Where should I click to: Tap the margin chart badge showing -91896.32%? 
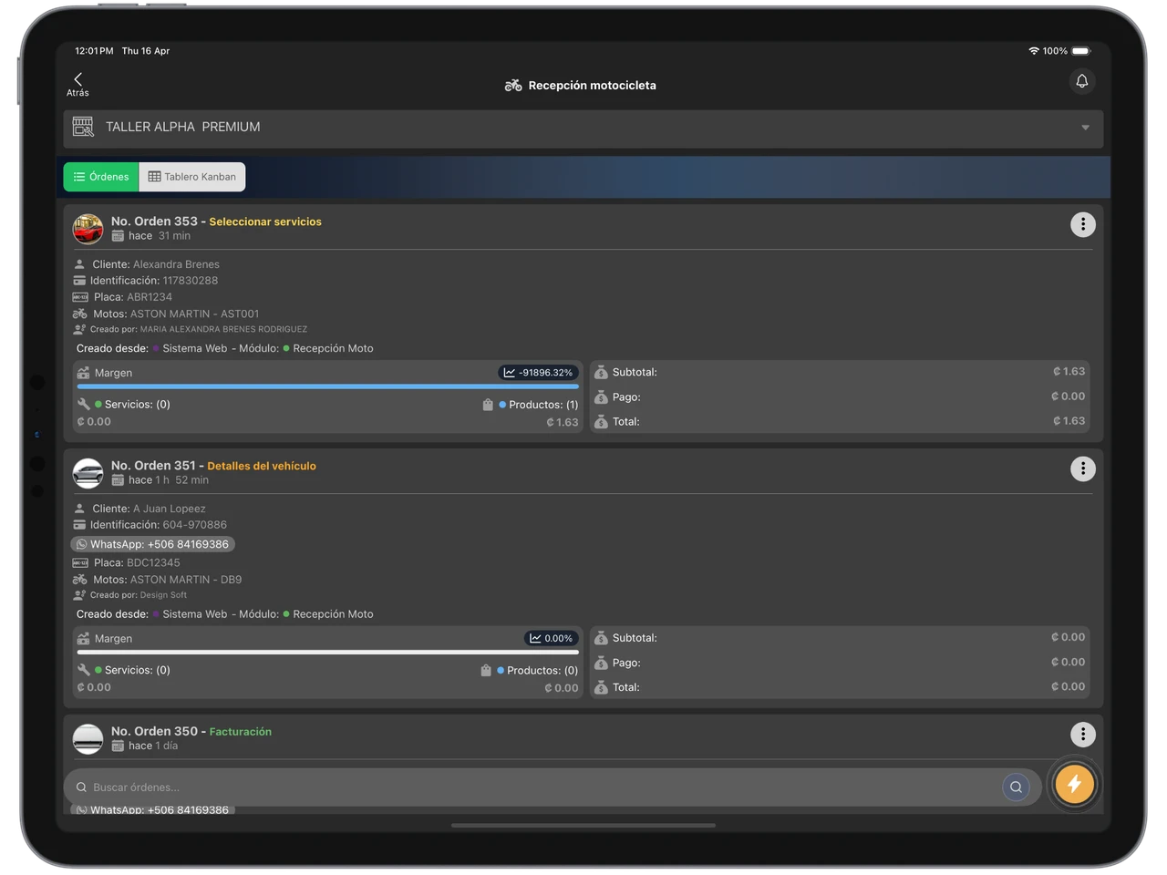[x=538, y=373]
